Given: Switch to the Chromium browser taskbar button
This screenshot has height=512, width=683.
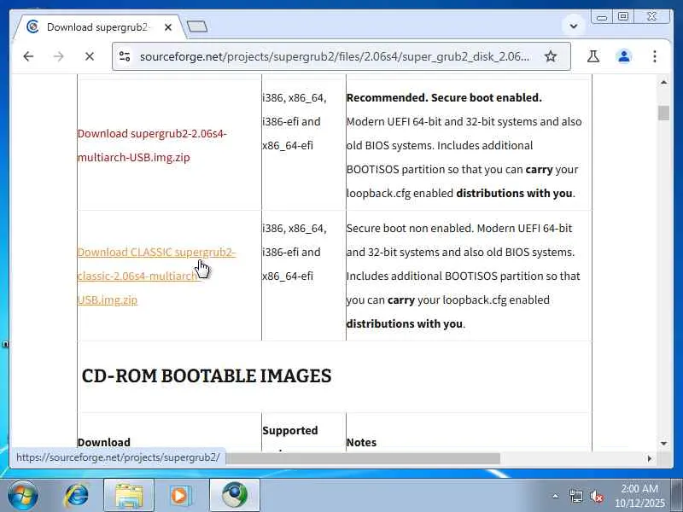Looking at the screenshot, I should 234,496.
